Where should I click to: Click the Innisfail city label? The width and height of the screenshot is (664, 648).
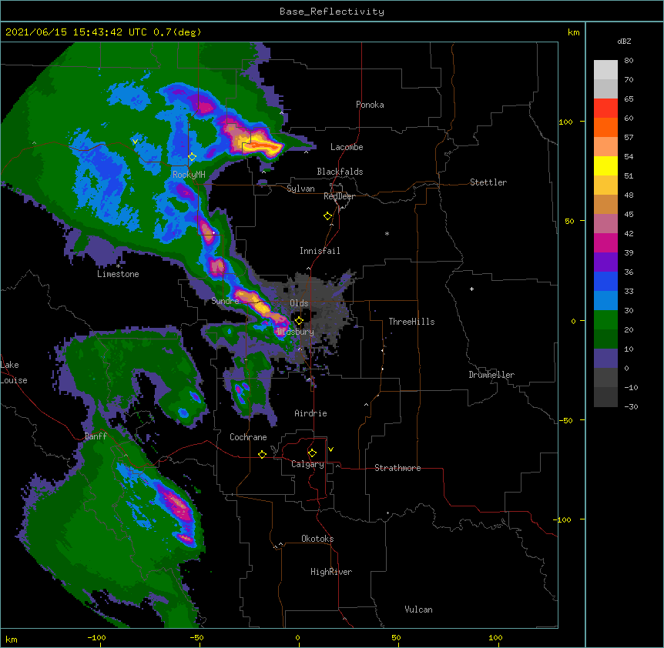click(320, 251)
